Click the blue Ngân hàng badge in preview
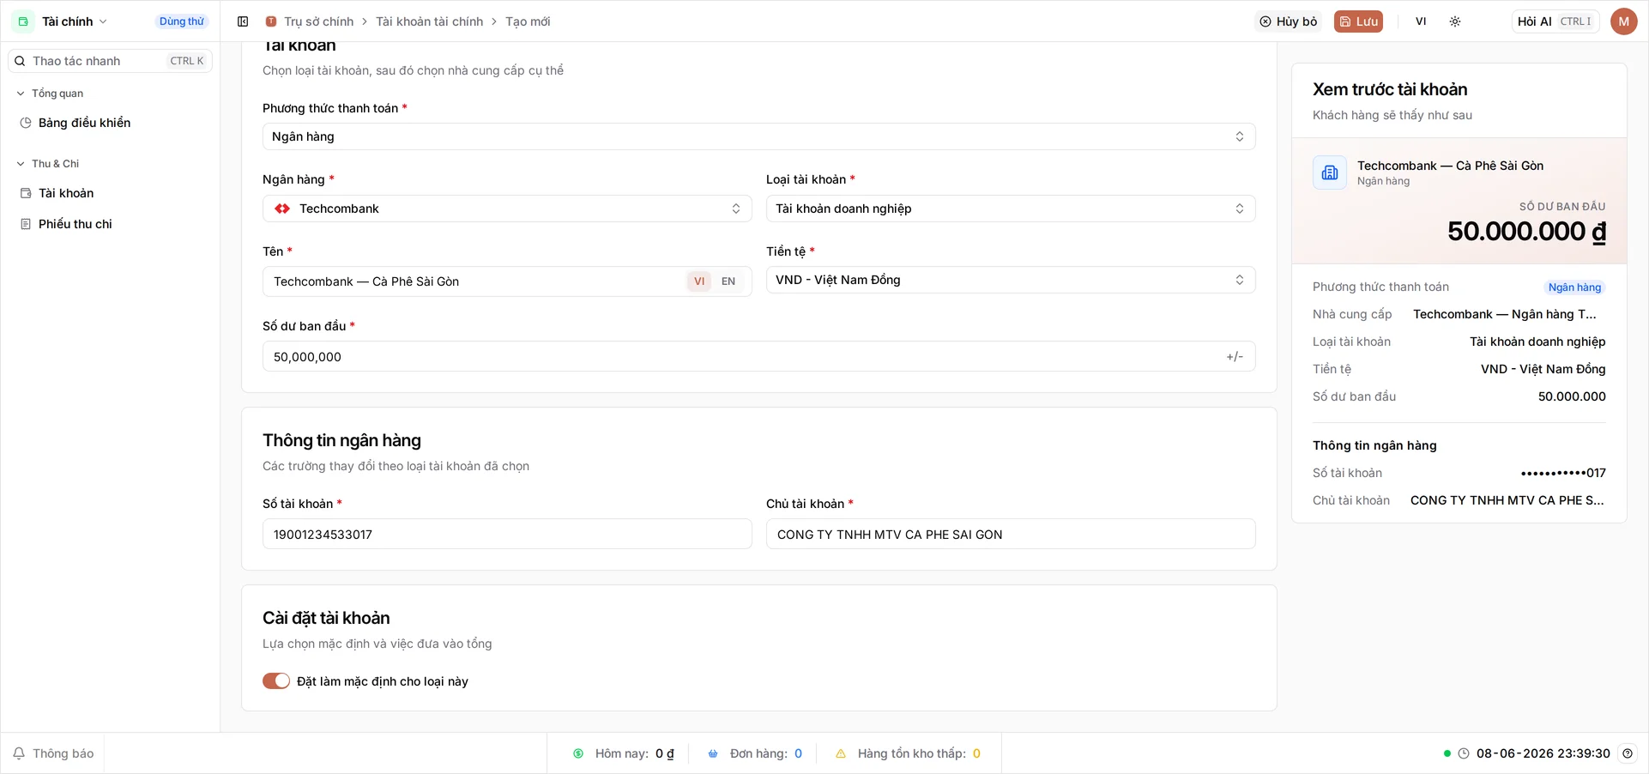This screenshot has height=774, width=1649. pos(1574,287)
